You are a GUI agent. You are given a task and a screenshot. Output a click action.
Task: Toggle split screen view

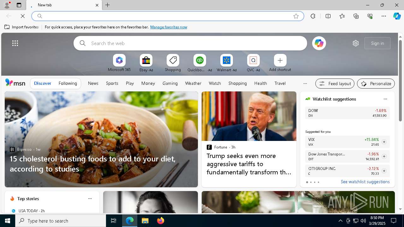[x=328, y=16]
